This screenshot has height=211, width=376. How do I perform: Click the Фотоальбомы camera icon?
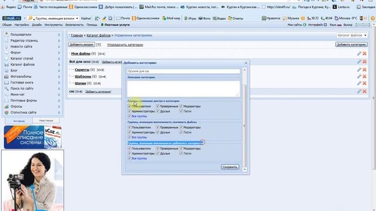click(x=6, y=76)
